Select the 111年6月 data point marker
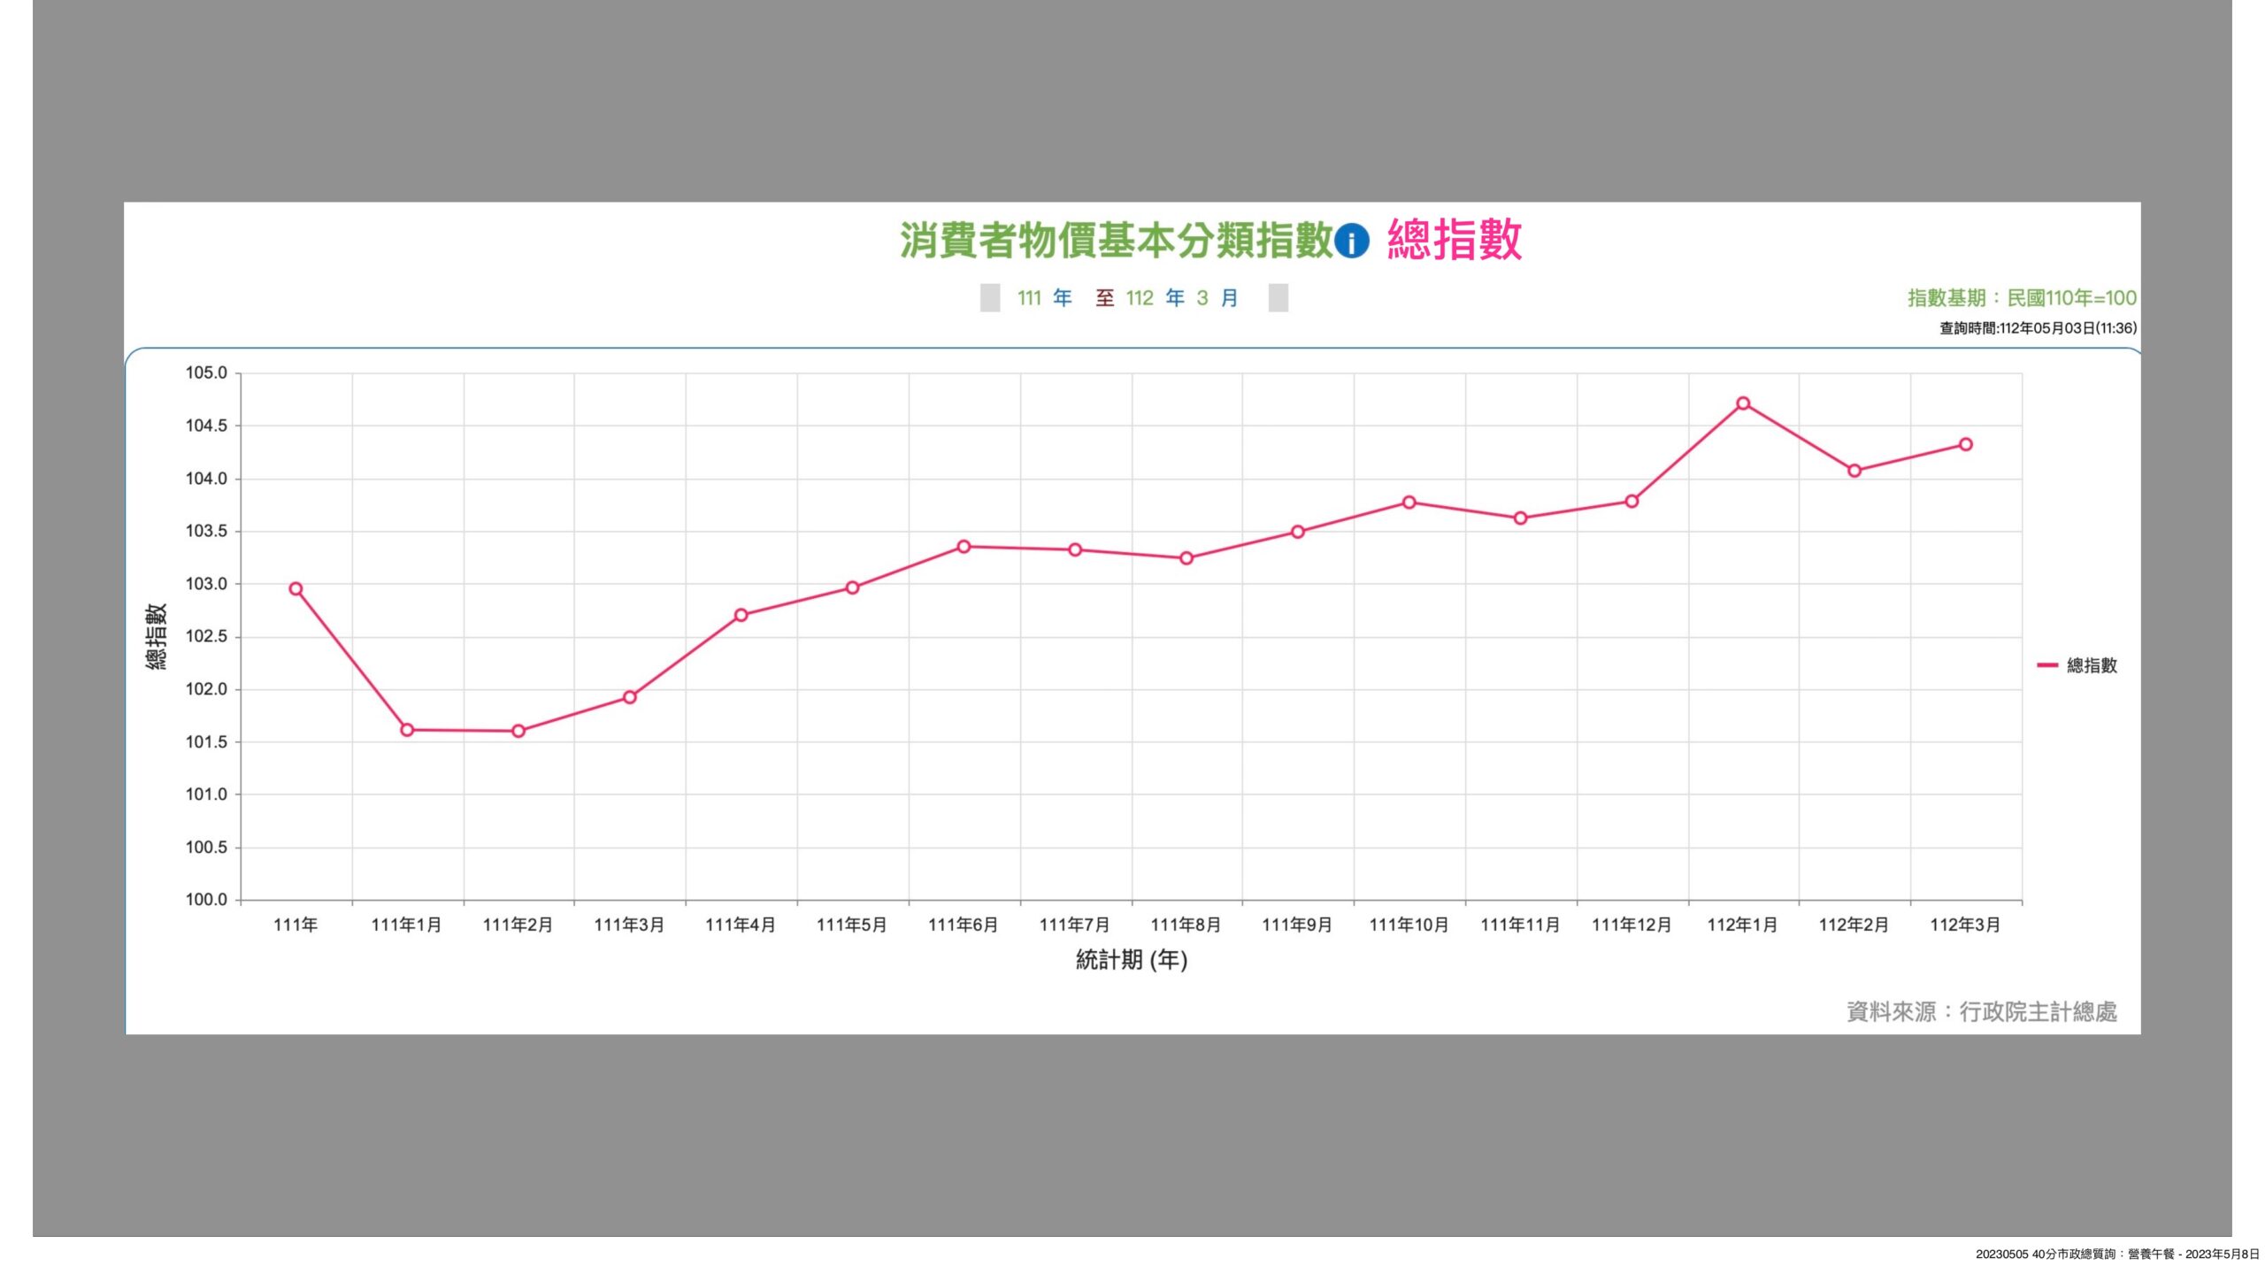Screen dimensions: 2265x1274 pyautogui.click(x=964, y=547)
